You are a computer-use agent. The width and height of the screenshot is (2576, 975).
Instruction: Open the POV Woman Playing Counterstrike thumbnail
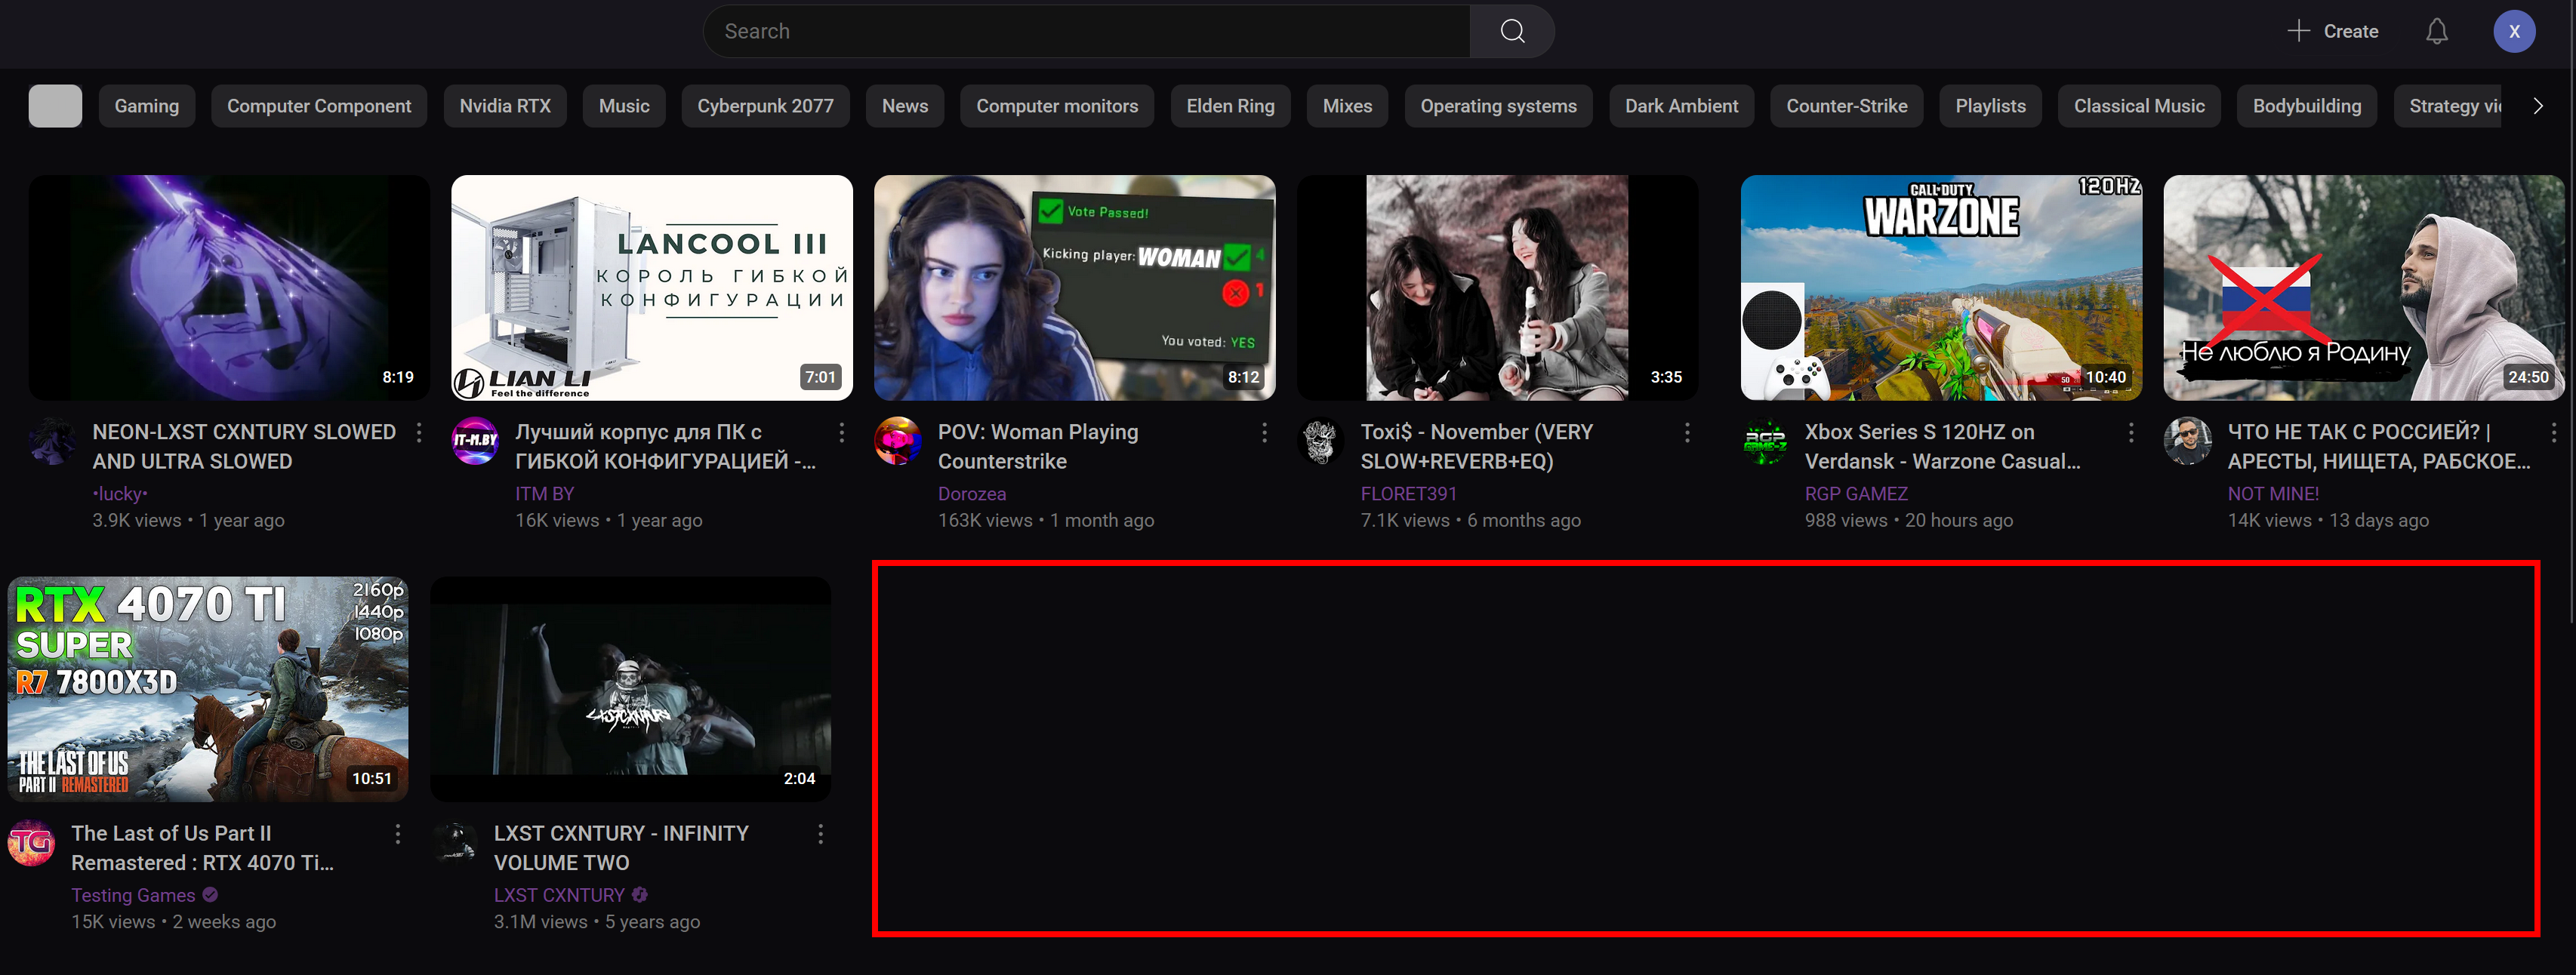(x=1075, y=288)
